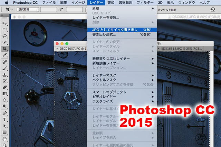Image resolution: width=221 pixels, height=147 pixels.
Task: Select the Rectangular Marquee tool
Action: pyautogui.click(x=5, y=30)
